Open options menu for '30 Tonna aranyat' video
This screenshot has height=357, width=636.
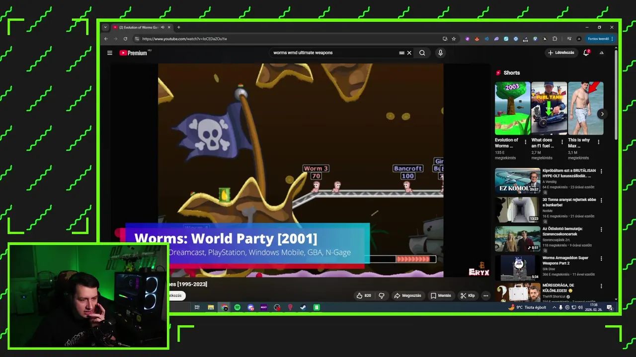(601, 200)
